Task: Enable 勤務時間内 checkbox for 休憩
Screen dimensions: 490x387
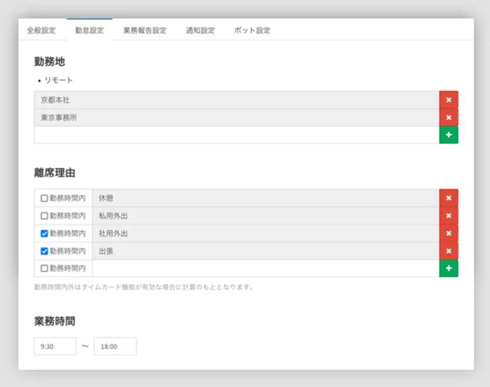Action: pyautogui.click(x=44, y=198)
